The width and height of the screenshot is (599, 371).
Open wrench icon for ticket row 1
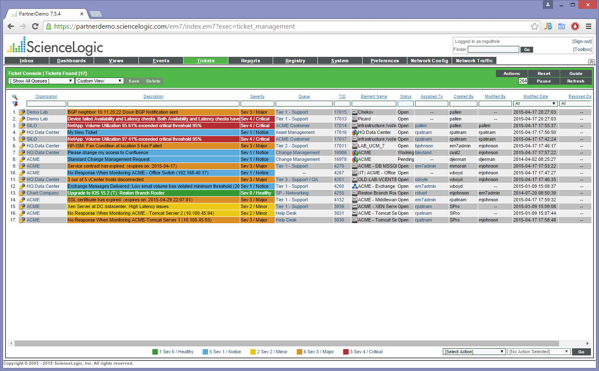tap(22, 112)
